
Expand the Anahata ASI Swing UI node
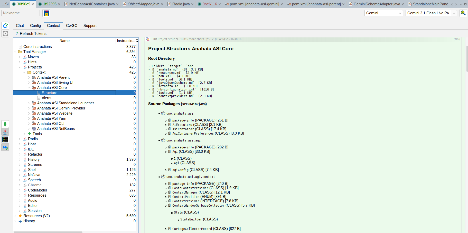(x=29, y=83)
